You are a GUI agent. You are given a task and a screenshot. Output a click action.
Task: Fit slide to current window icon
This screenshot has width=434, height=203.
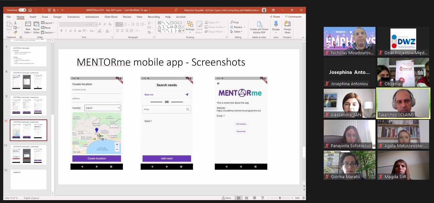(303, 198)
